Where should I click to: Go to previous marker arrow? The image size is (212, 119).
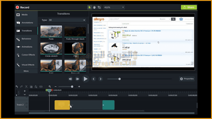pos(94,79)
